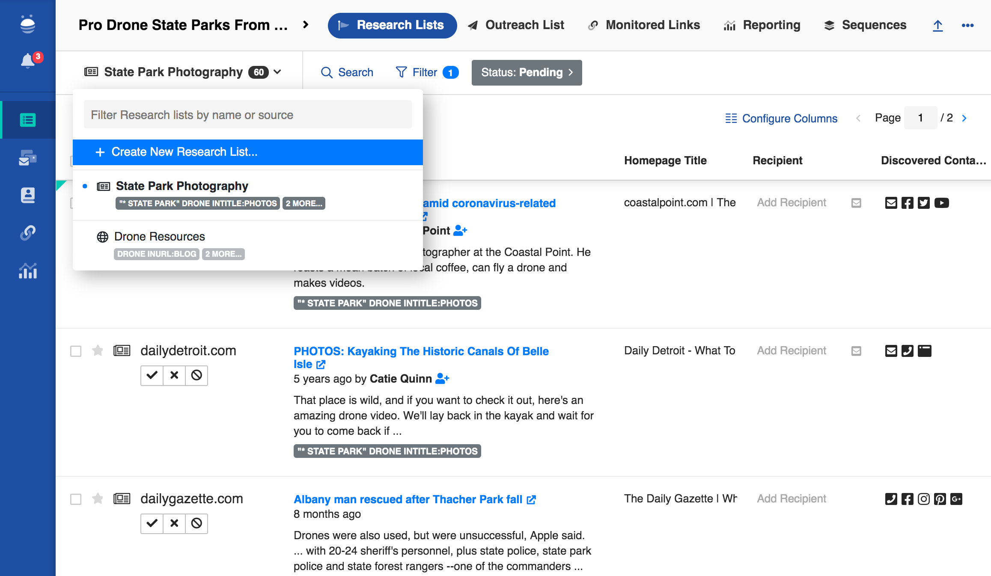Click the upload arrow icon in header
Viewport: 991px width, 576px height.
(937, 26)
